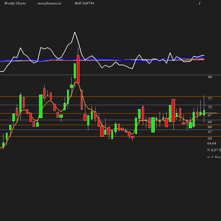Click the price level label 67

click(x=210, y=115)
